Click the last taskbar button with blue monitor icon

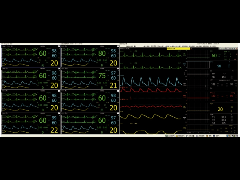pyautogui.click(x=216, y=136)
